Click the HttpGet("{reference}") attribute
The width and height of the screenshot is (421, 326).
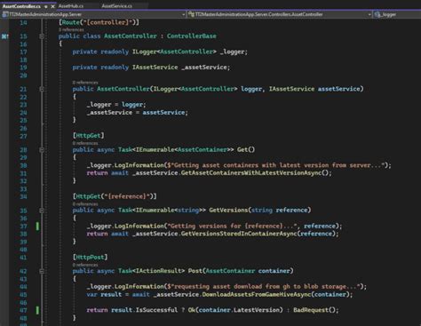click(115, 196)
